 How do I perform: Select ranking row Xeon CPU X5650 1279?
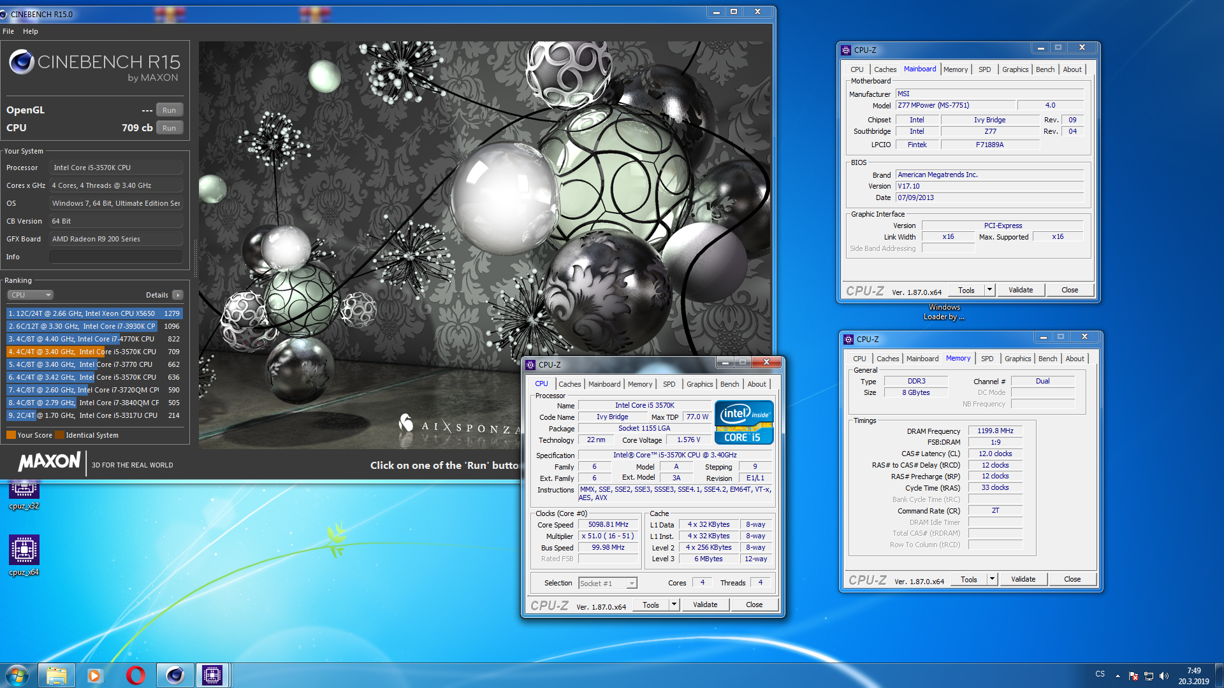94,313
